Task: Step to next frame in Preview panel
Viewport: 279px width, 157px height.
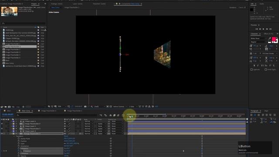Action: 267,29
